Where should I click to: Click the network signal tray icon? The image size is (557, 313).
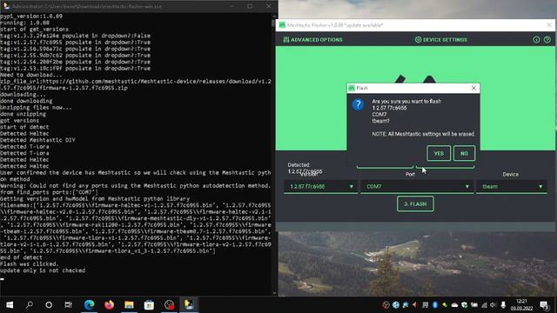(484, 305)
